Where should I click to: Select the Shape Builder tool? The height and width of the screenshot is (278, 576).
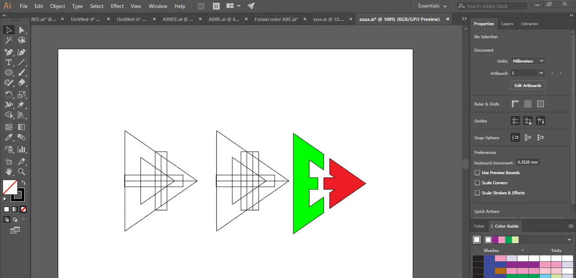(x=9, y=115)
